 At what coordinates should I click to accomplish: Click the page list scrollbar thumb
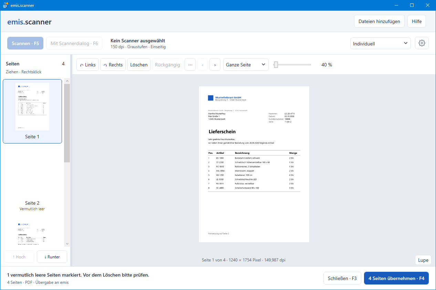(67, 123)
